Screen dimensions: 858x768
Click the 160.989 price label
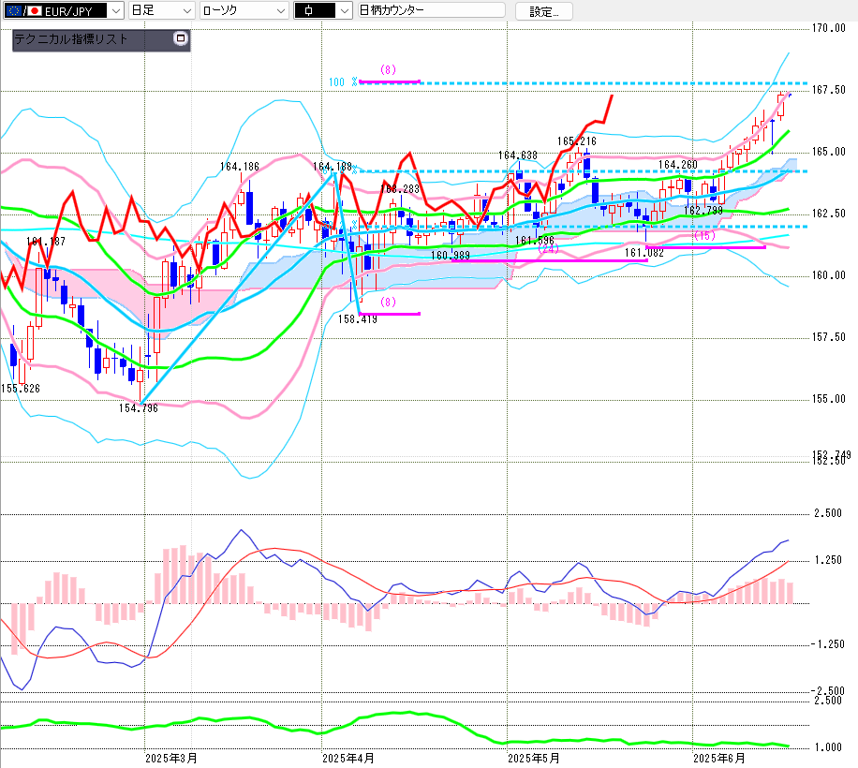click(x=451, y=255)
